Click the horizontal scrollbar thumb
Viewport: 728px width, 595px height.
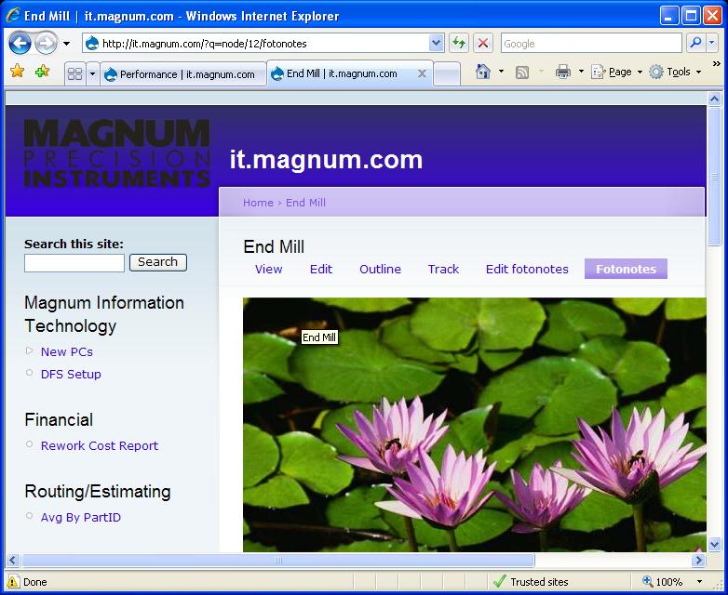pyautogui.click(x=277, y=561)
